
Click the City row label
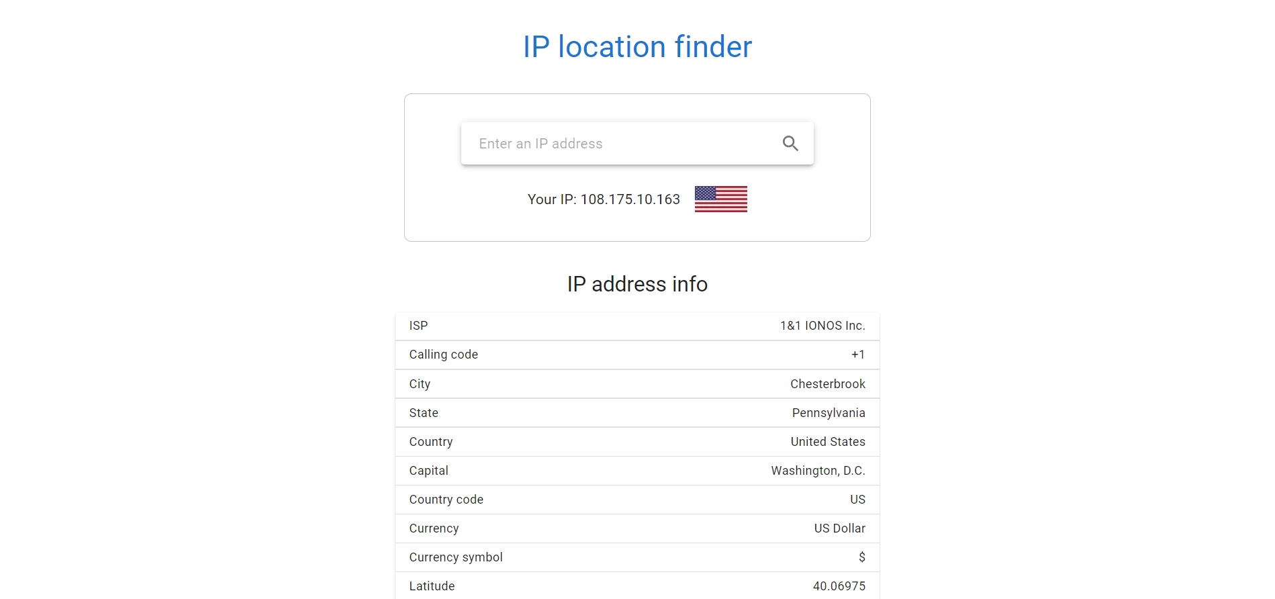pyautogui.click(x=420, y=384)
